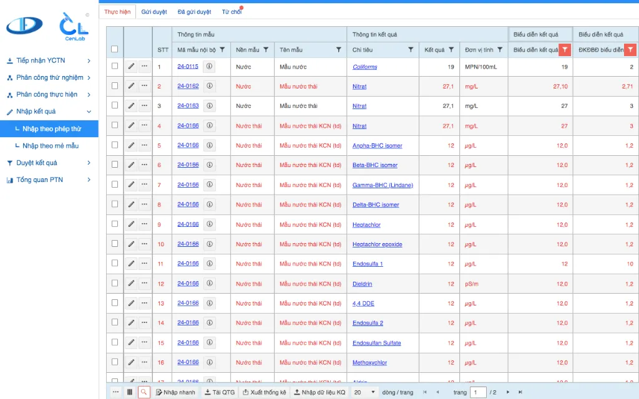Open rows-per-page dropdown showing 20

coord(364,392)
